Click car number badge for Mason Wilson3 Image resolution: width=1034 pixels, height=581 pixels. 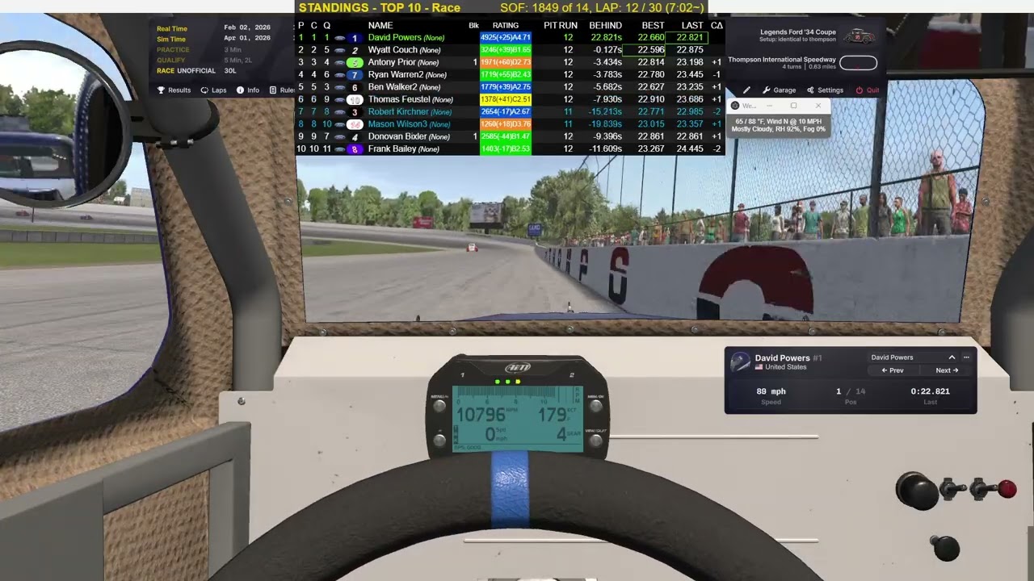[x=354, y=124]
